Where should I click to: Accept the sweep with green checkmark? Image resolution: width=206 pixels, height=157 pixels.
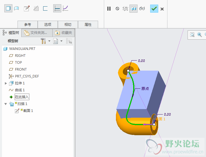pos(154,9)
